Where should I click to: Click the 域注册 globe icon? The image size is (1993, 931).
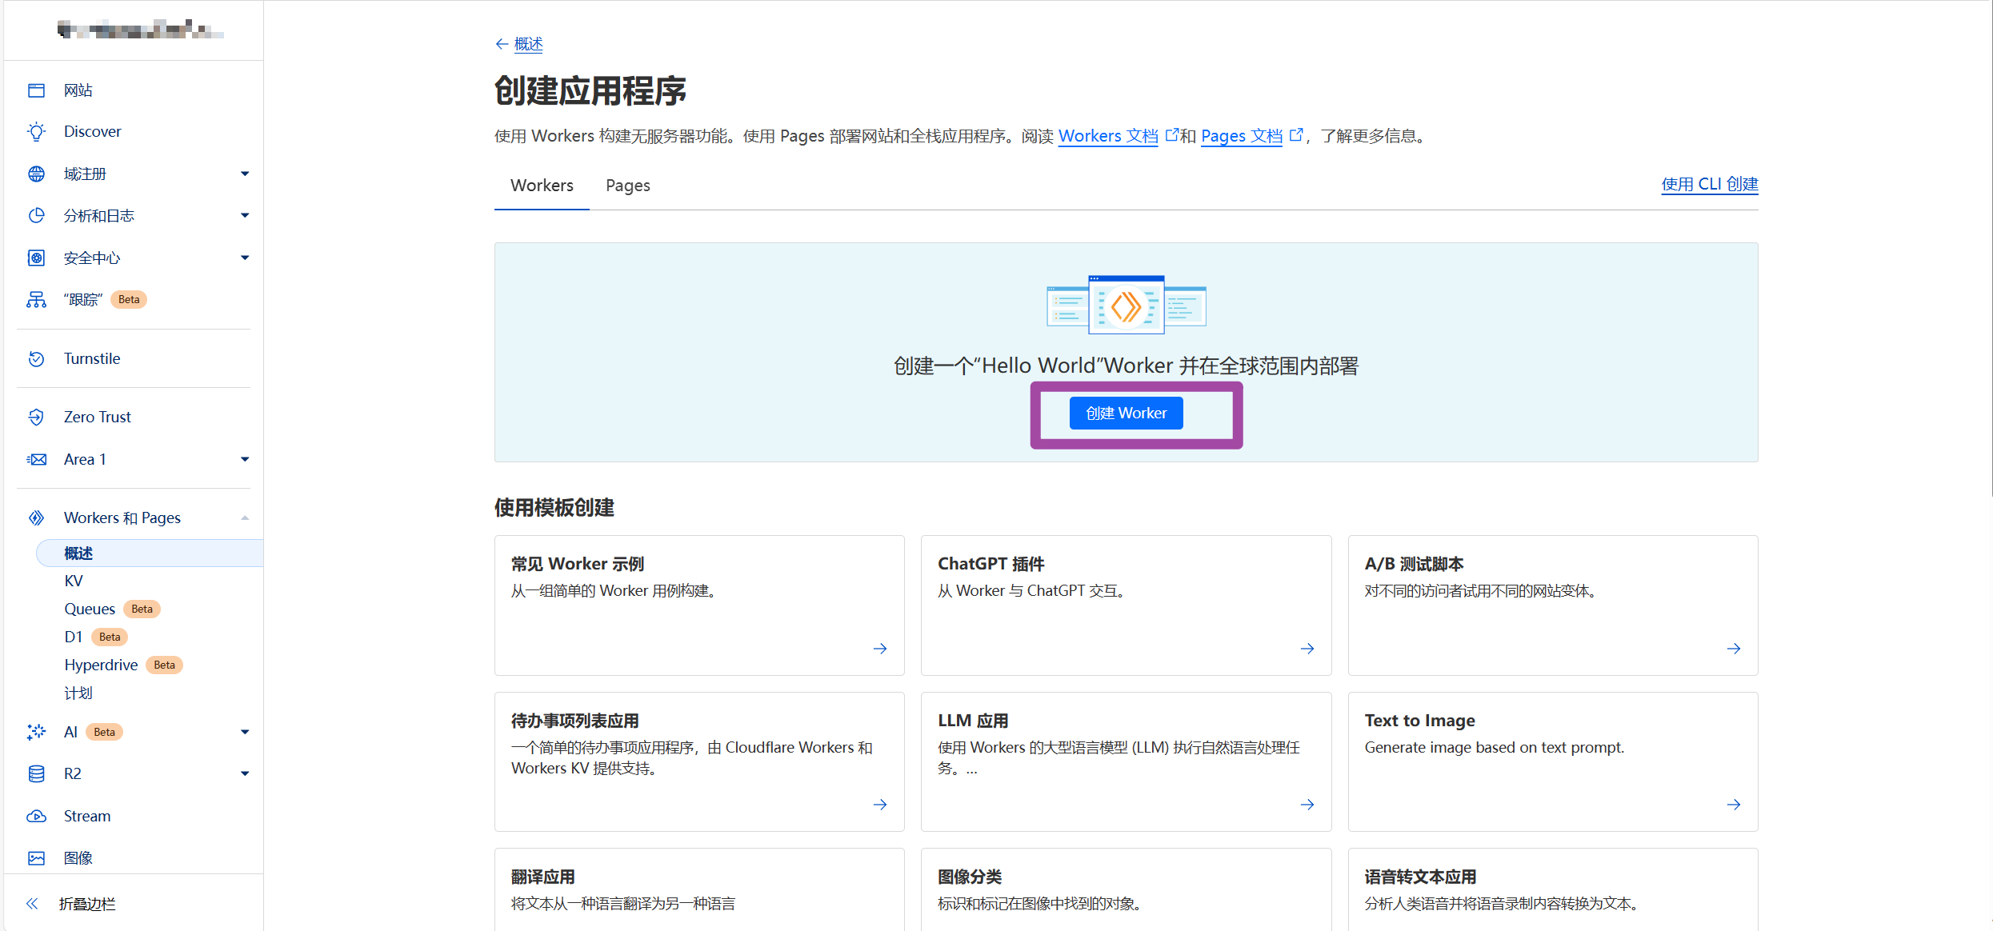coord(36,174)
